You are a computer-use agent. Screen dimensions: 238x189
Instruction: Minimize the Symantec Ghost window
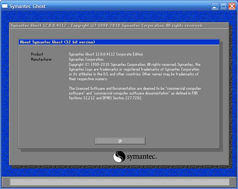coord(215,6)
